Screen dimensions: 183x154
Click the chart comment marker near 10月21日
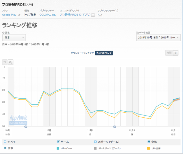pos(26,127)
